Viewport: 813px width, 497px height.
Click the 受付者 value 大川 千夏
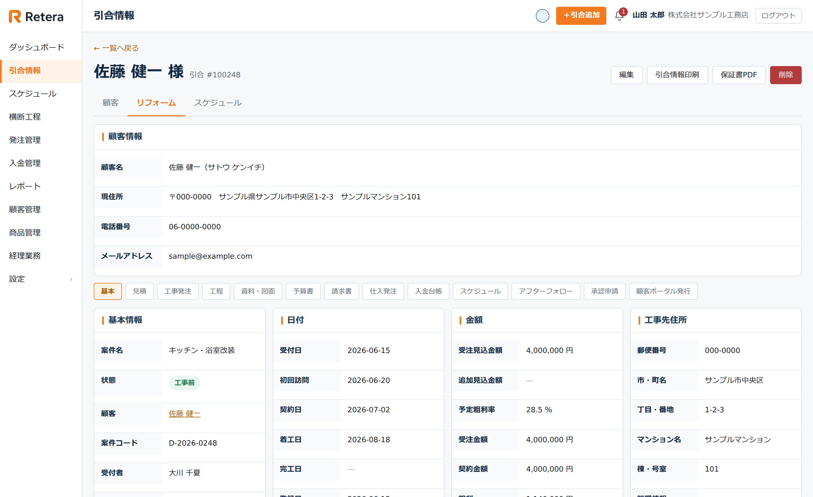pyautogui.click(x=184, y=473)
